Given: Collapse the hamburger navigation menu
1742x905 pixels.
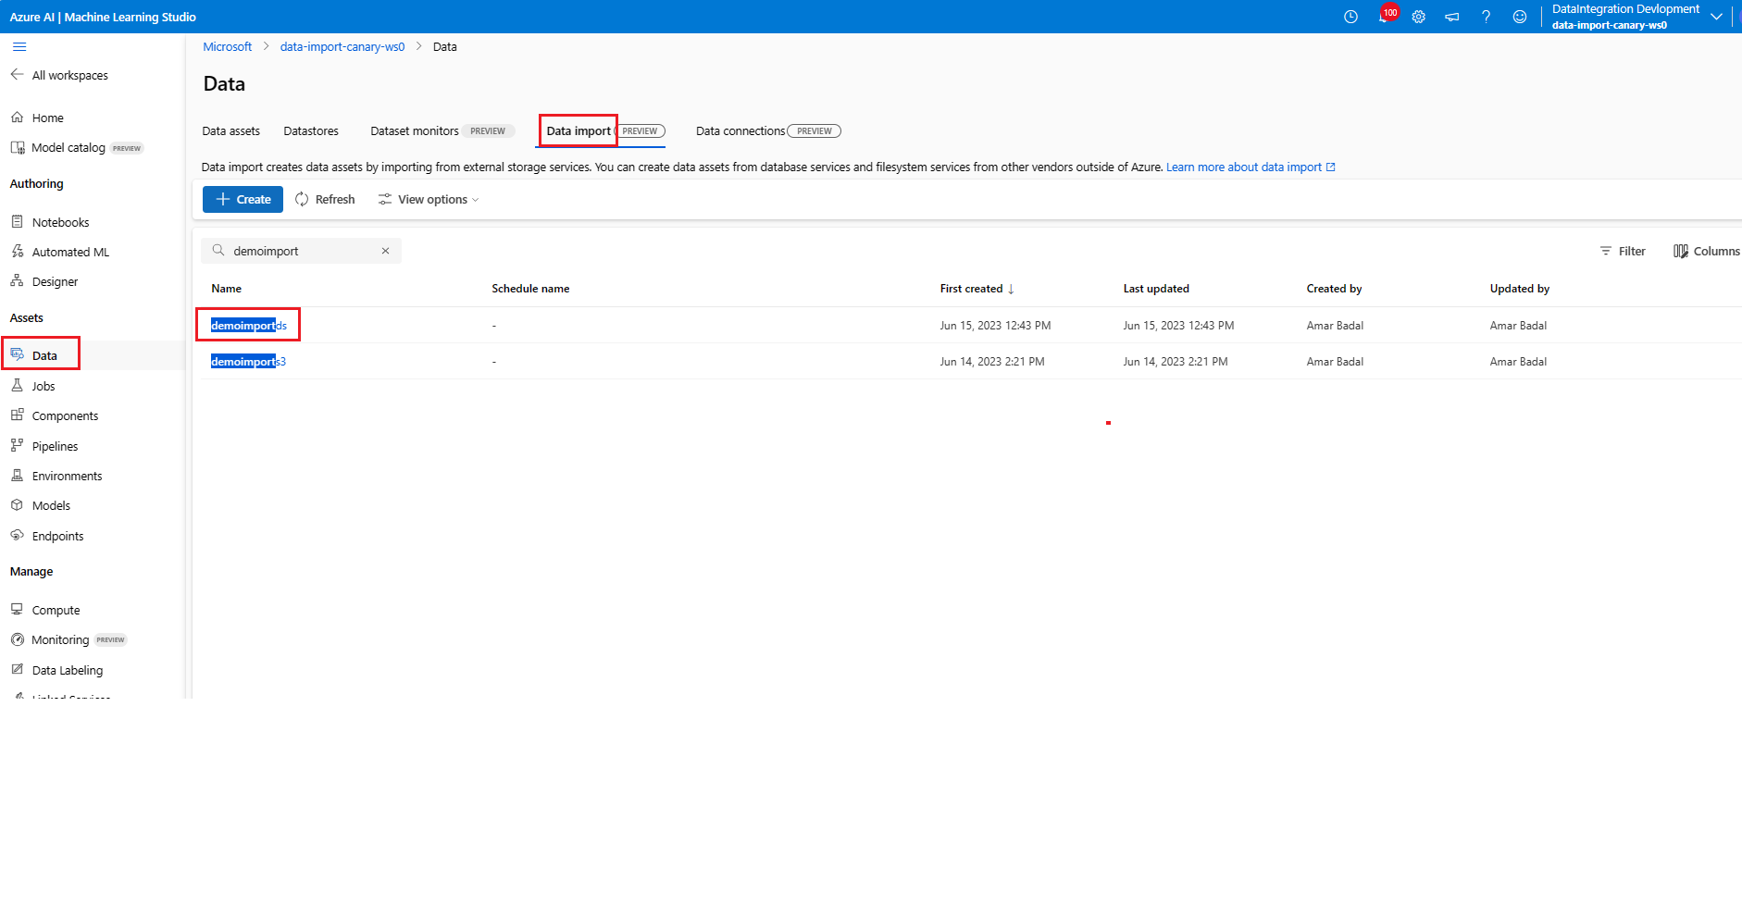Looking at the screenshot, I should coord(19,47).
